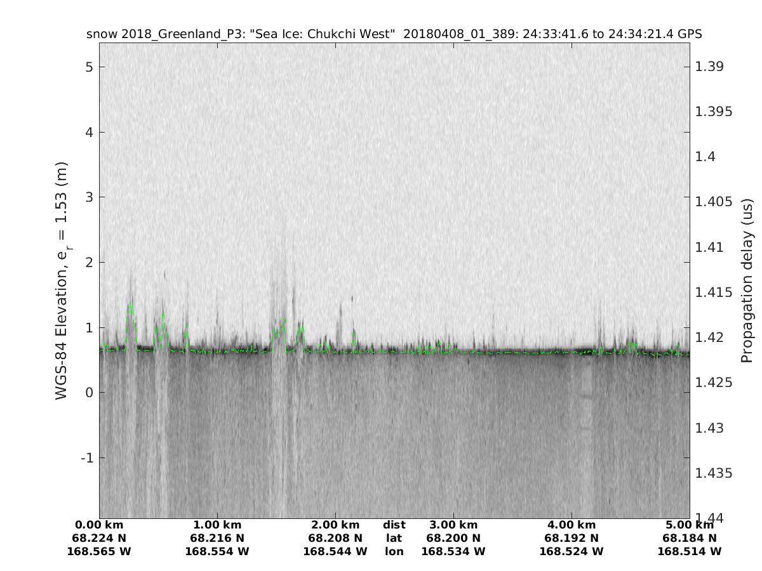
Task: Click the longitude label "168.565 W"
Action: pos(99,551)
